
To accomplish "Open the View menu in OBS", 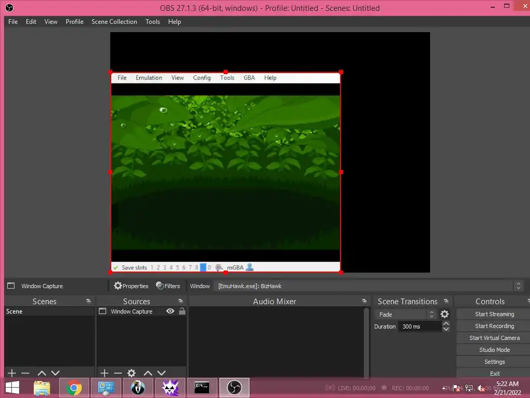I will pyautogui.click(x=51, y=22).
